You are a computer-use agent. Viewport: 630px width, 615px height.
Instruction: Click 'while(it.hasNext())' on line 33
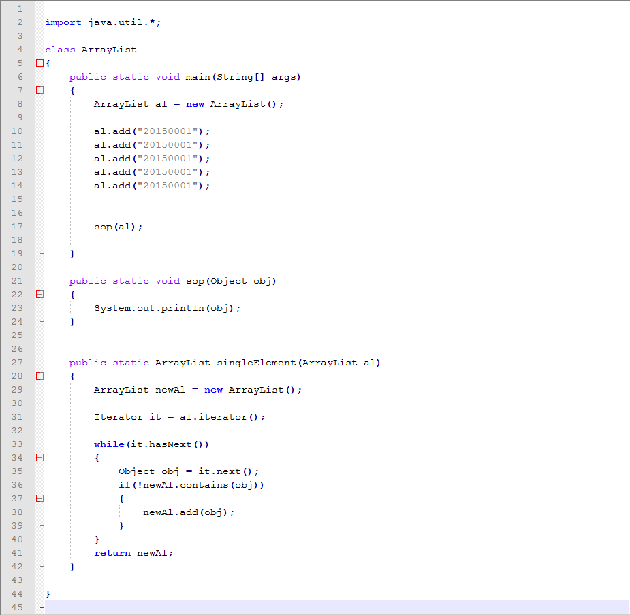pos(151,444)
